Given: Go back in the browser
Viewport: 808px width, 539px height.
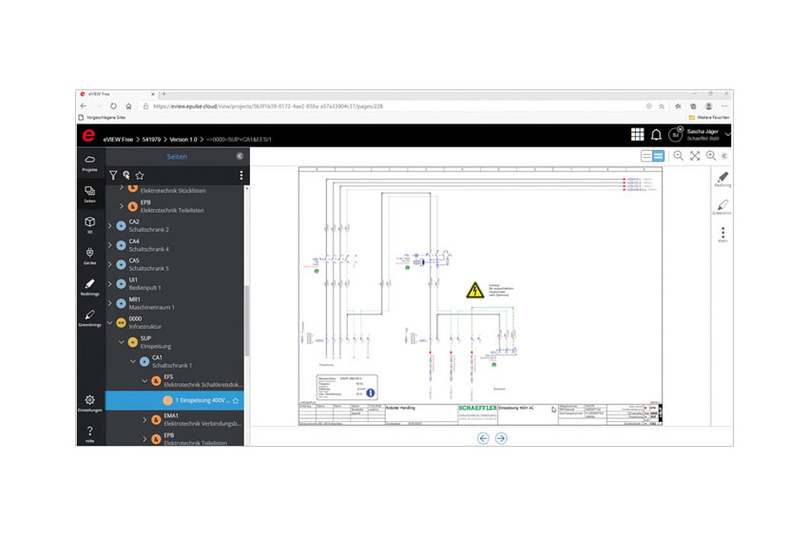Looking at the screenshot, I should 84,106.
